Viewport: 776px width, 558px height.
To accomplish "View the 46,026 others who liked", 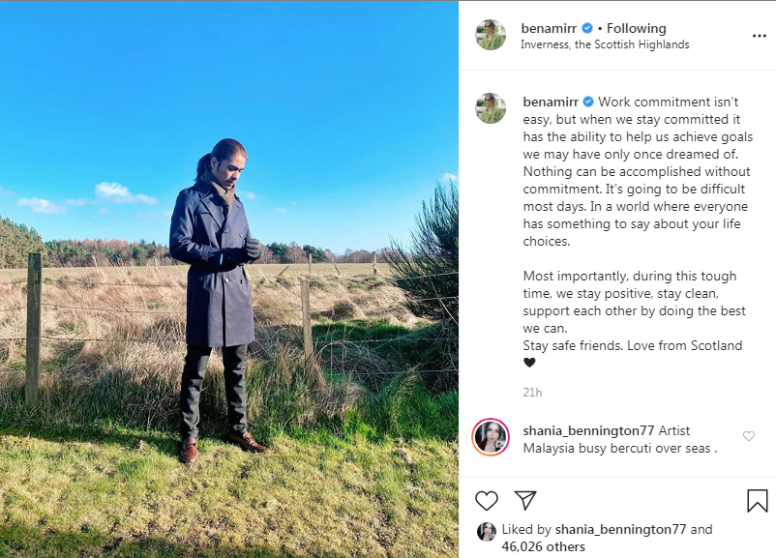I will coord(544,546).
